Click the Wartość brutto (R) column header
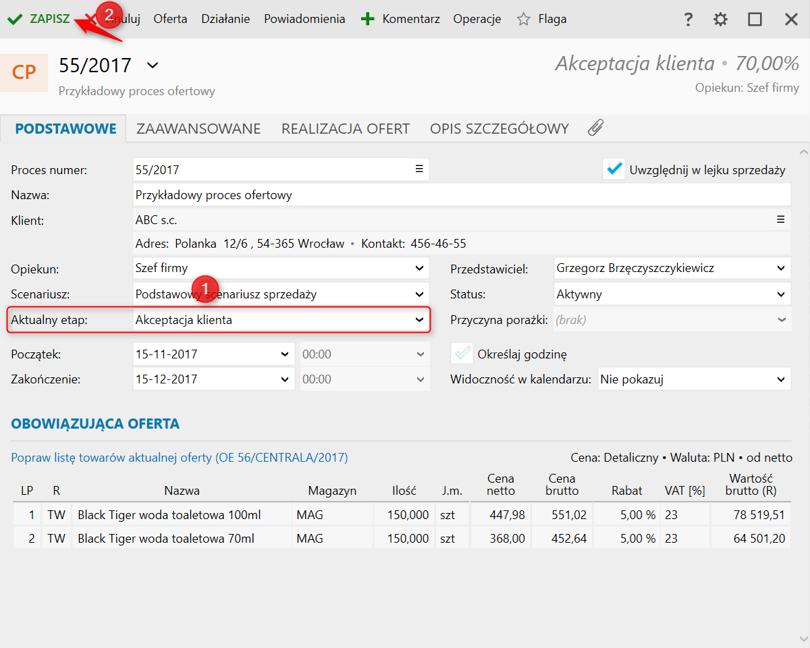 [751, 485]
